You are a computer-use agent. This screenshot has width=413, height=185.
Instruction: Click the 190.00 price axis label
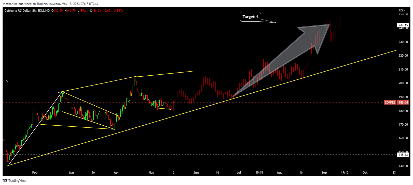click(403, 97)
